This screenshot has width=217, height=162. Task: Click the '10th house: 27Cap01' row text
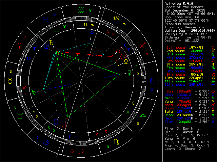click(184, 78)
